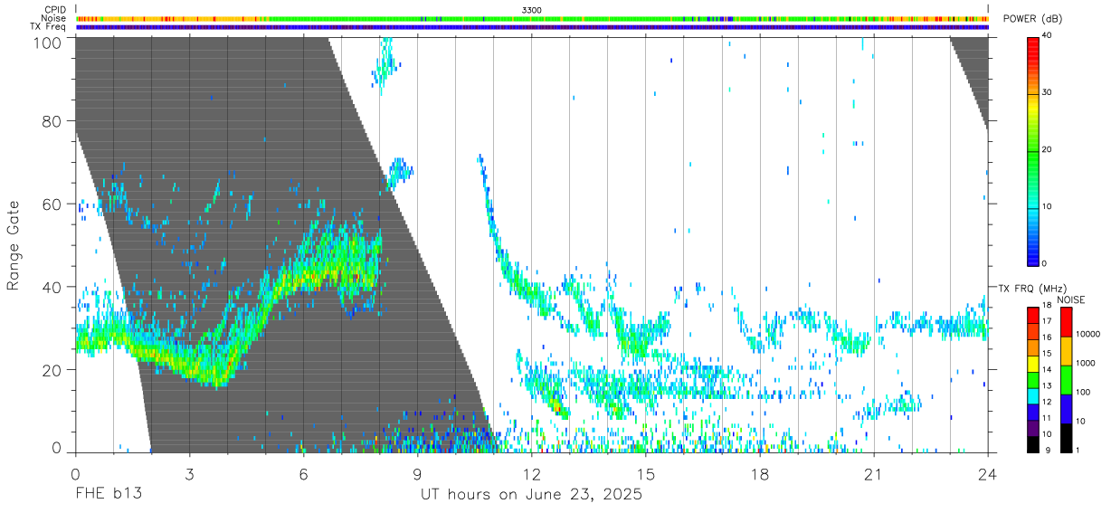
Task: Click the UT hour 9 axis label
Action: click(x=418, y=473)
